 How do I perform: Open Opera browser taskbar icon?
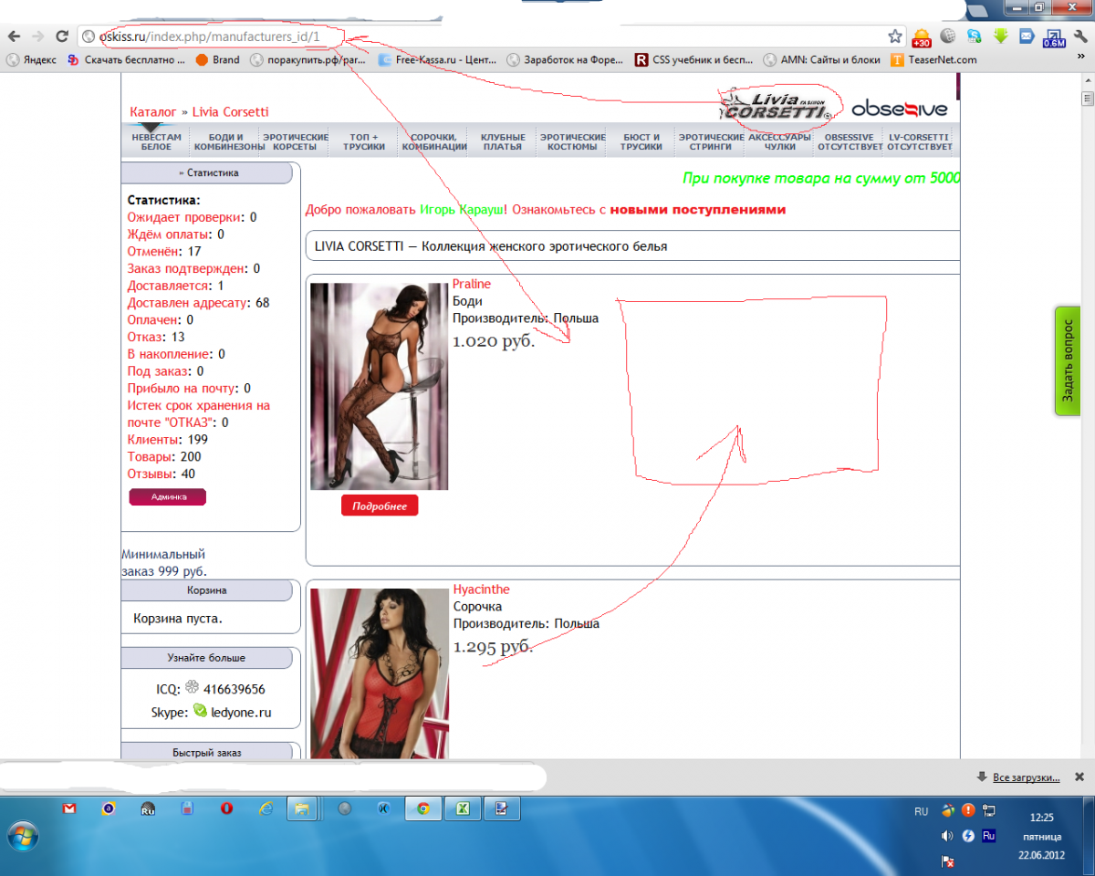(x=226, y=808)
